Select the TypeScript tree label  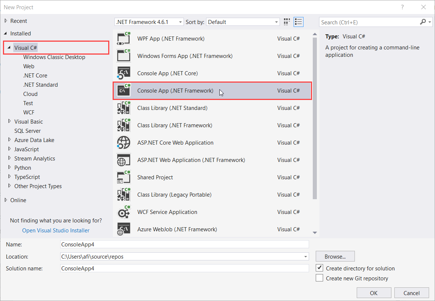tap(27, 177)
